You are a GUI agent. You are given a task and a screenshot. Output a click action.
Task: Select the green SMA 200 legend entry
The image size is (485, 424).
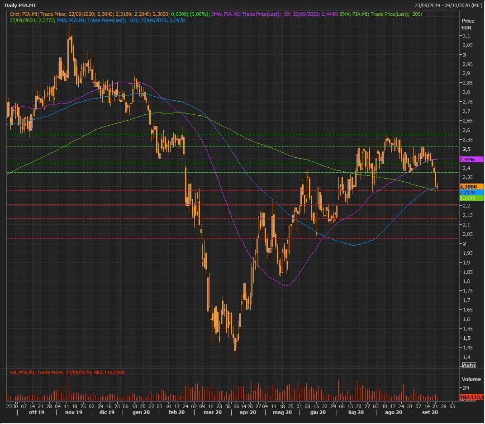[398, 14]
